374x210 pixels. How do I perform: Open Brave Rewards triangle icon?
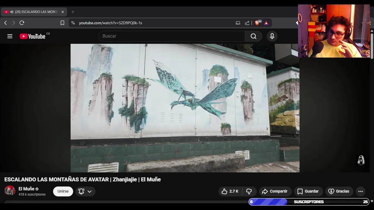[266, 23]
